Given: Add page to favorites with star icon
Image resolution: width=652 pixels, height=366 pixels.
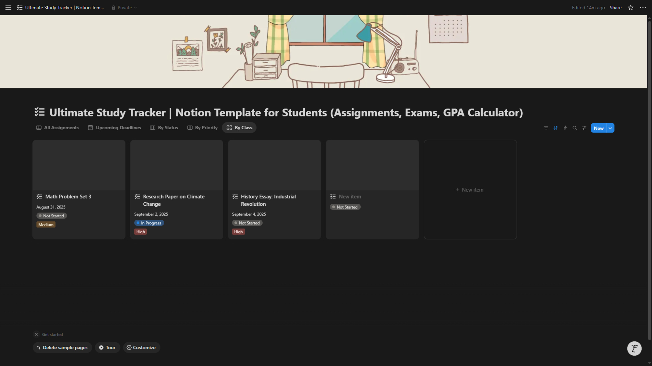Looking at the screenshot, I should pos(631,8).
